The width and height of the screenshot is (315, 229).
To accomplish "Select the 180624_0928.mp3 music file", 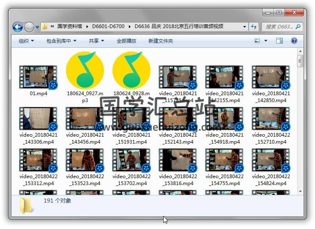I will 131,70.
